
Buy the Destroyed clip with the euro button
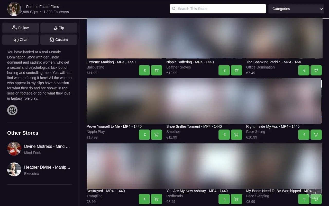144,199
